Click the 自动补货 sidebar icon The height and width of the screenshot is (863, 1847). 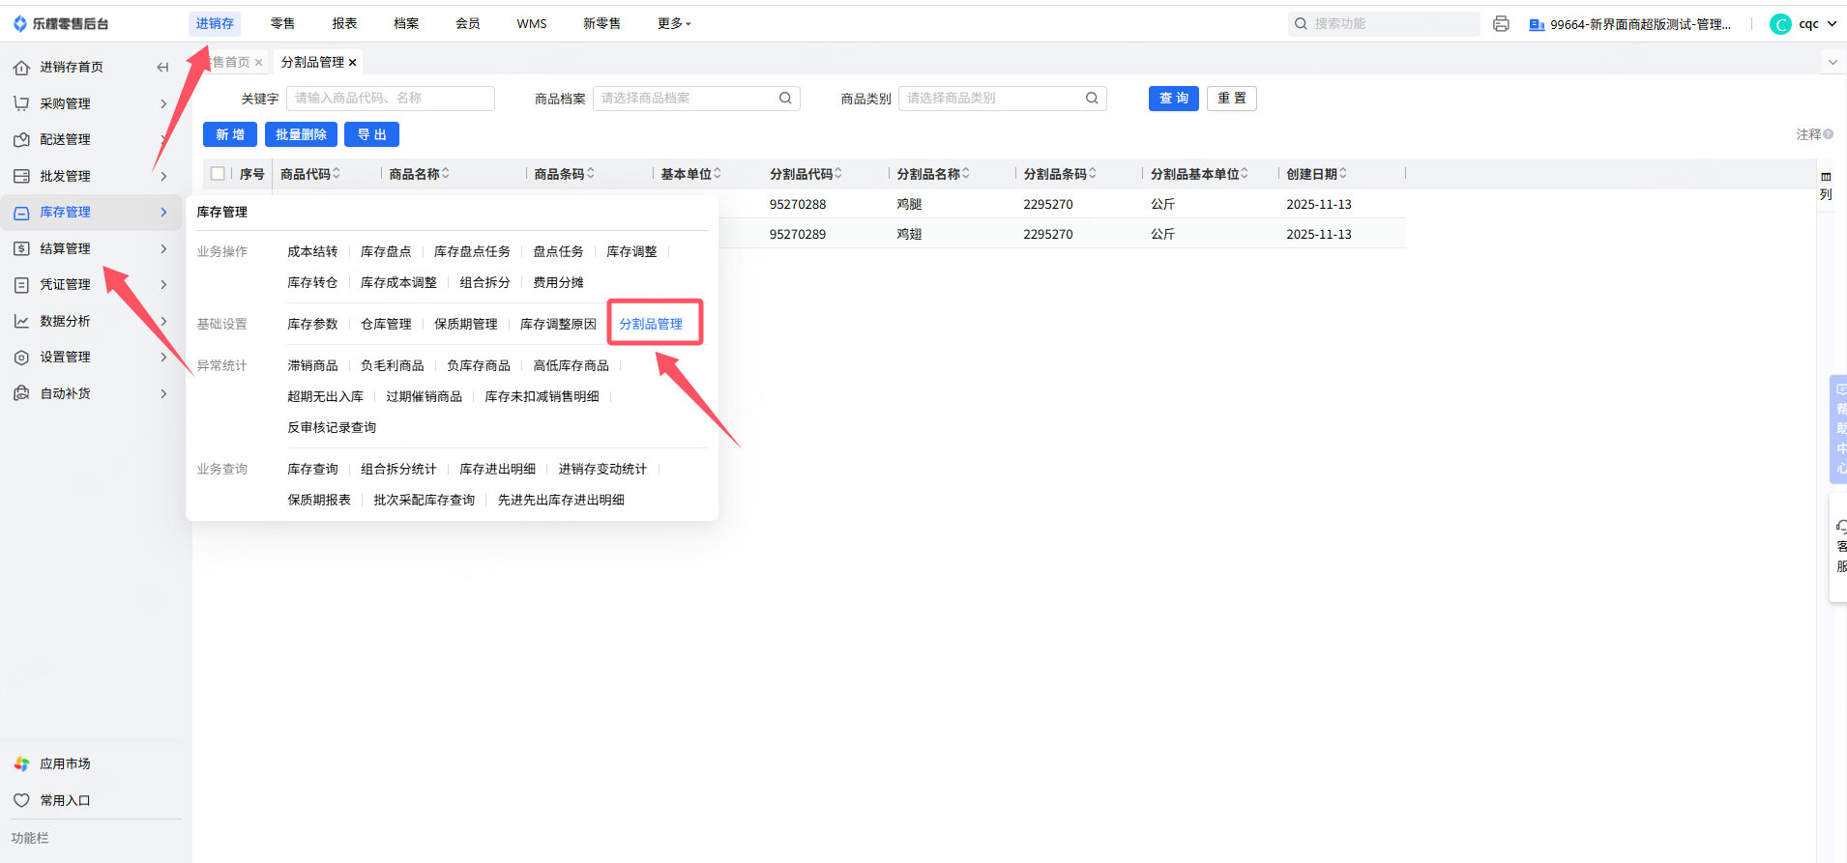(x=21, y=393)
